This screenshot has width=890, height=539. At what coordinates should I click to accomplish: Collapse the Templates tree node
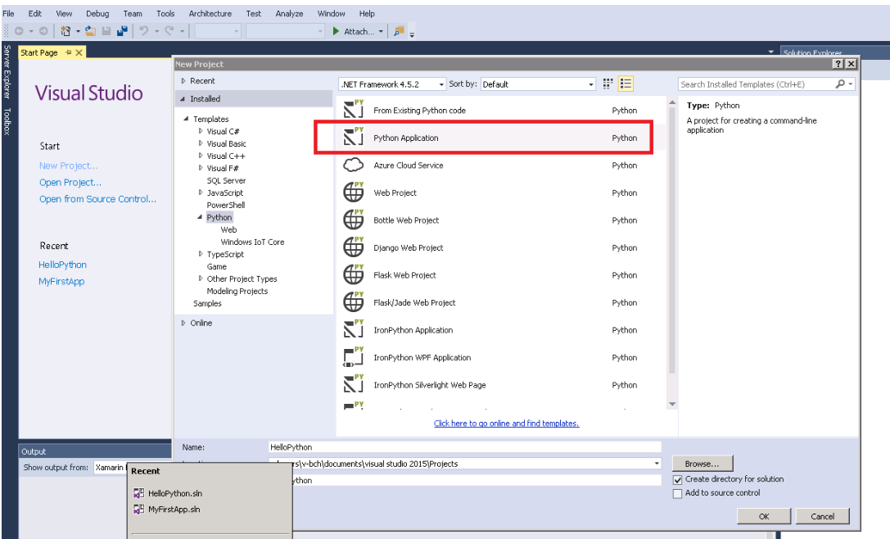click(186, 119)
